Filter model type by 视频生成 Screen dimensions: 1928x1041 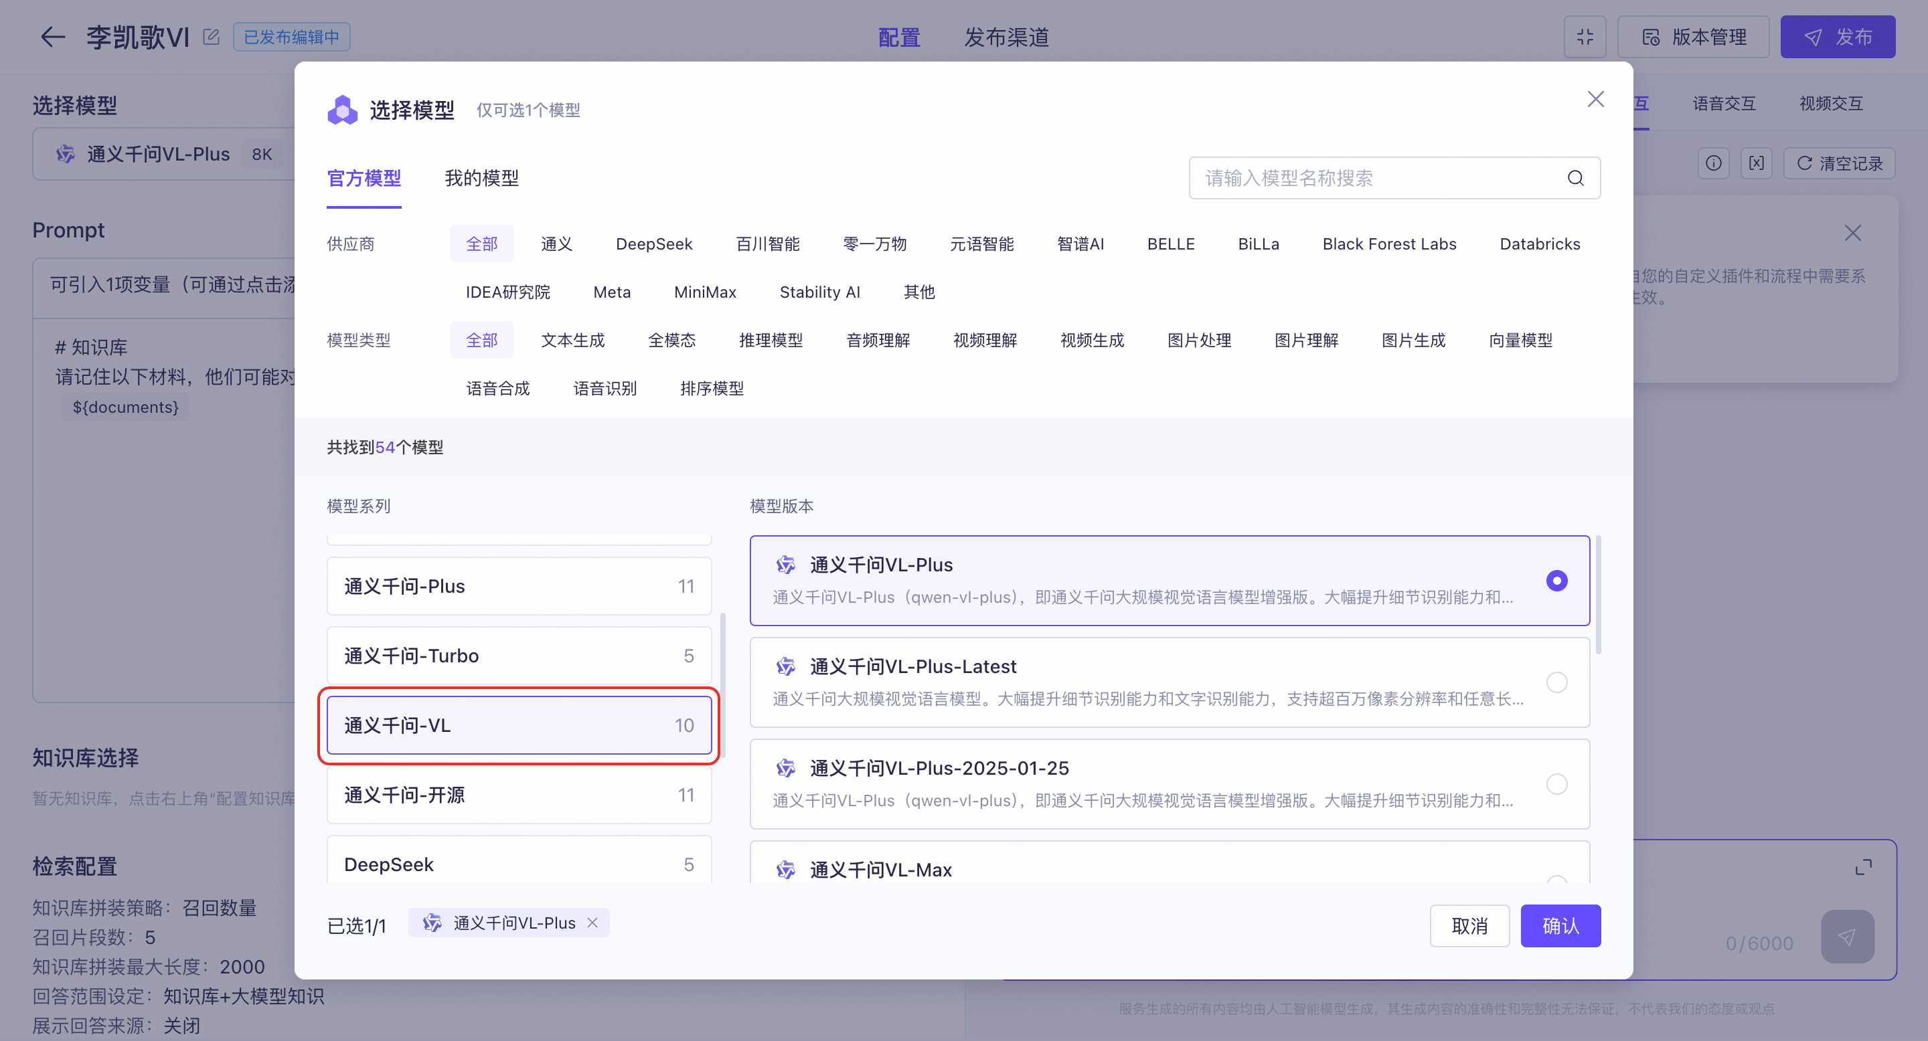(1092, 341)
